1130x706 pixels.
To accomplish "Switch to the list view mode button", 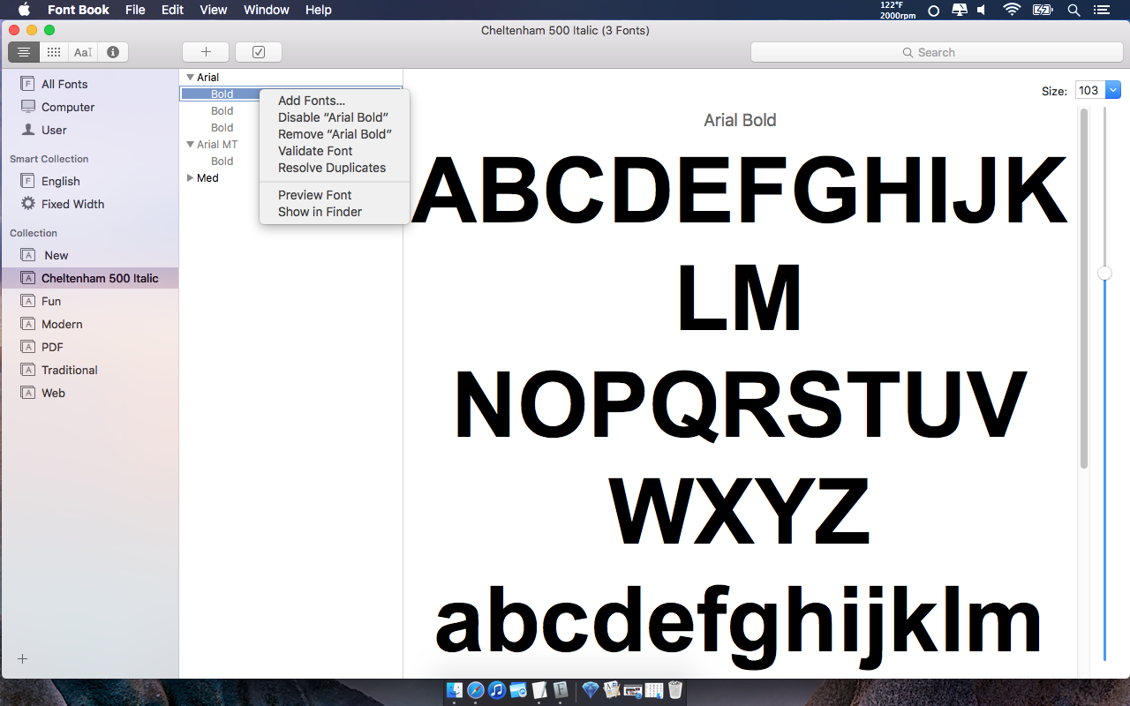I will click(x=24, y=52).
